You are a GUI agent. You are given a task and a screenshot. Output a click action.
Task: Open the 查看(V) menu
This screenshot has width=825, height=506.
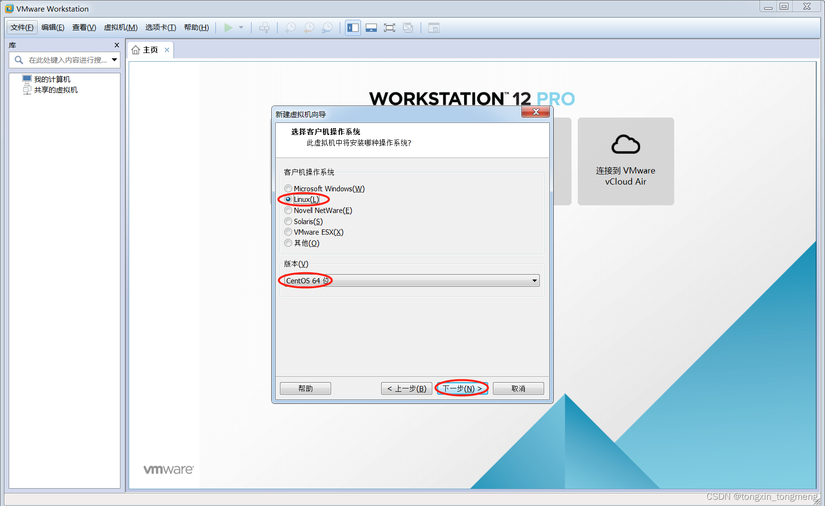tap(84, 27)
